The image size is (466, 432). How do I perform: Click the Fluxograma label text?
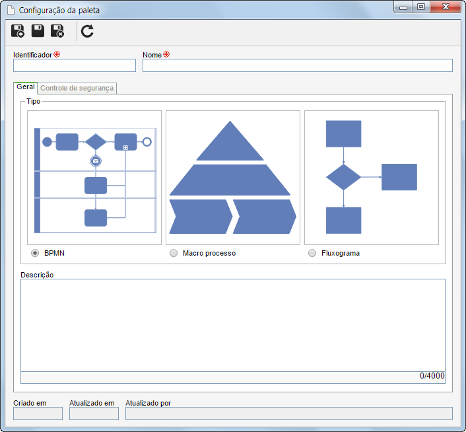coord(341,253)
